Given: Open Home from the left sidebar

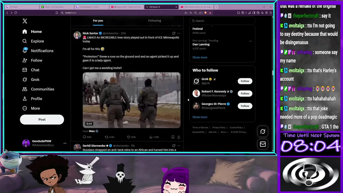Looking at the screenshot, I should coord(32,32).
